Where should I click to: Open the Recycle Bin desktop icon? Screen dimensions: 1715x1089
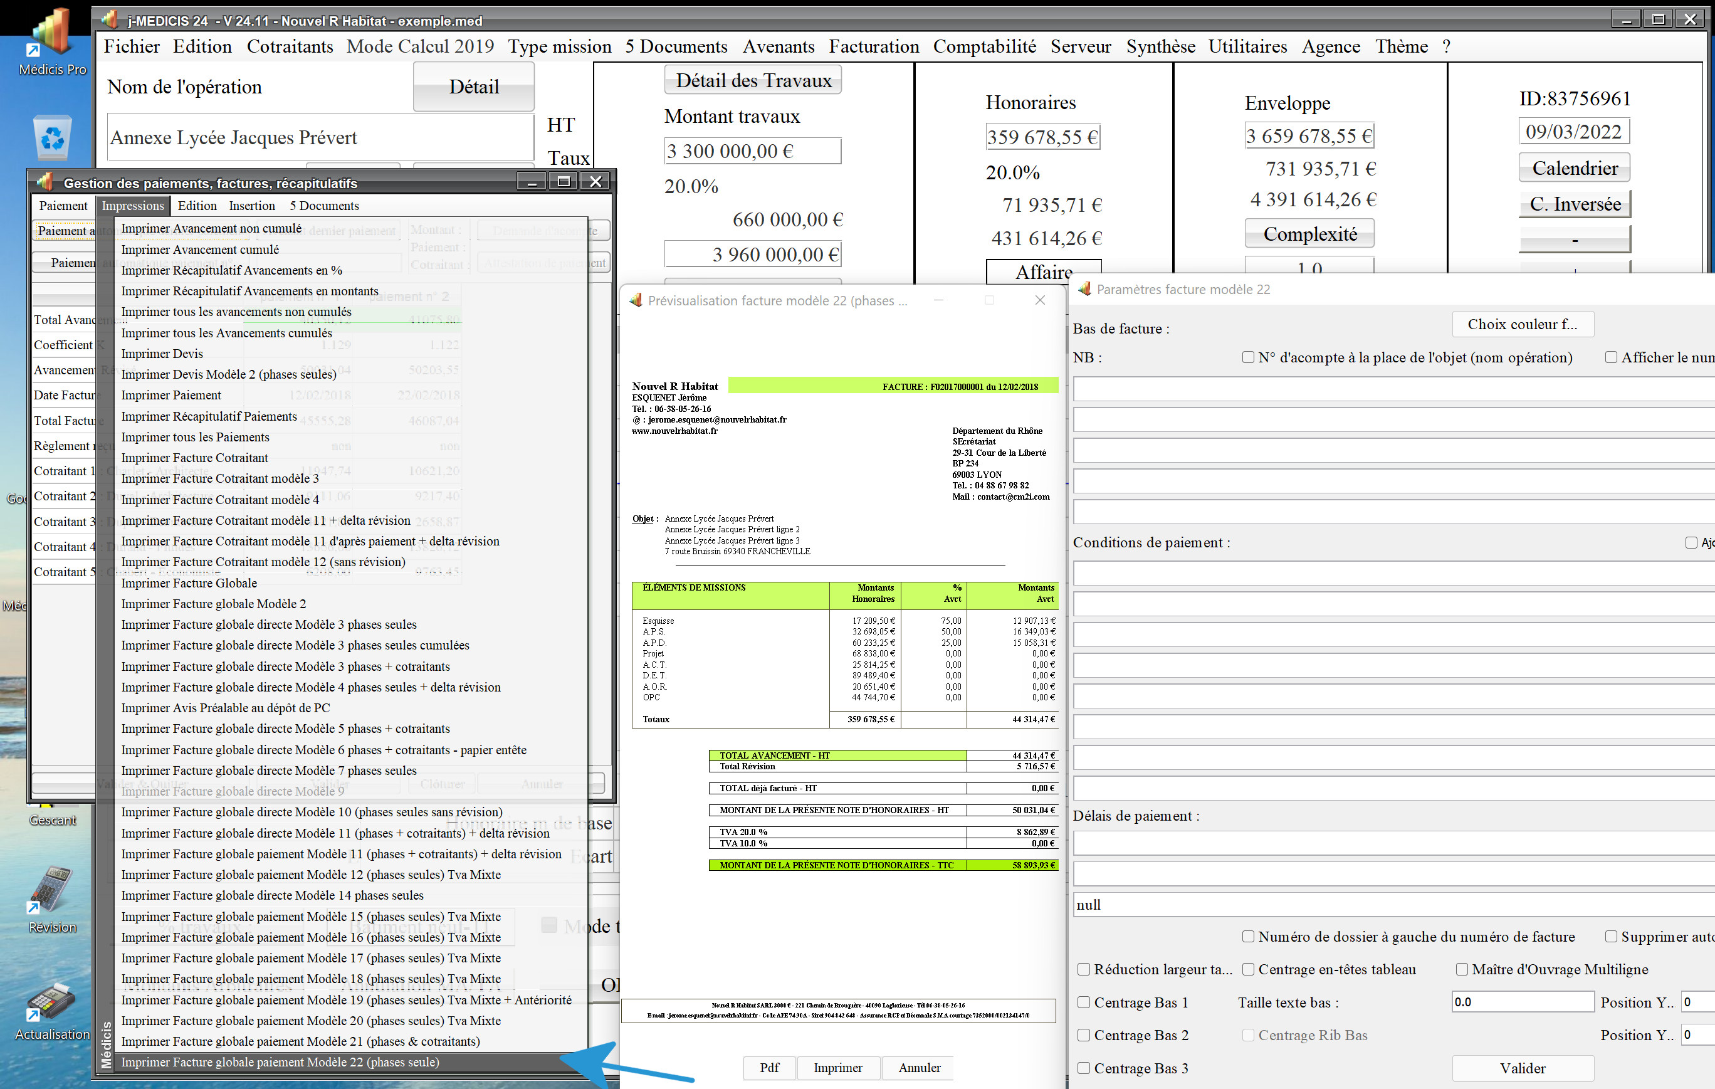53,137
